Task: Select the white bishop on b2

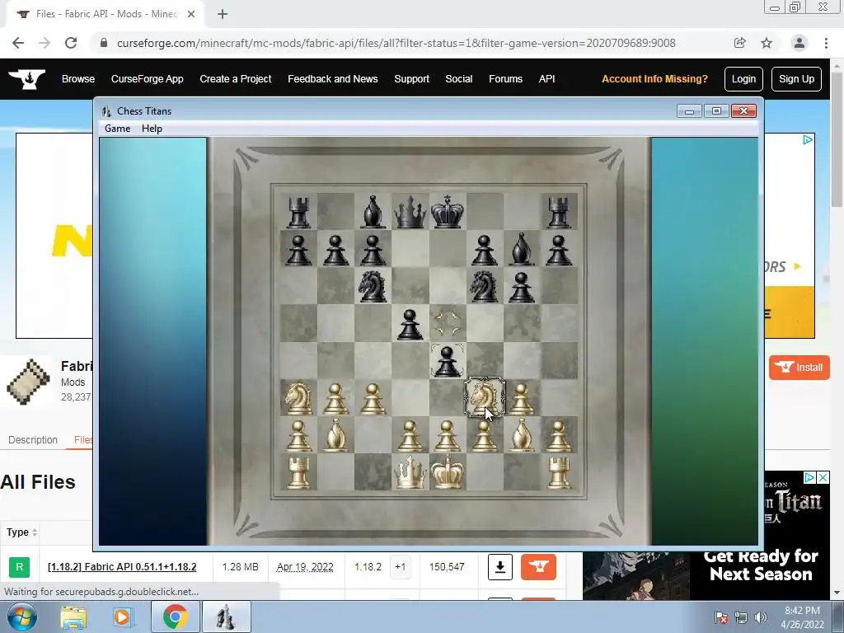Action: (336, 435)
